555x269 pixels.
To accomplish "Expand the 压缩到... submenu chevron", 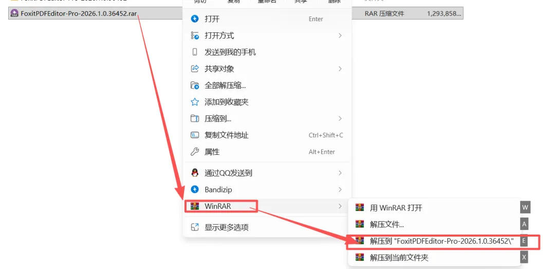I will click(340, 118).
